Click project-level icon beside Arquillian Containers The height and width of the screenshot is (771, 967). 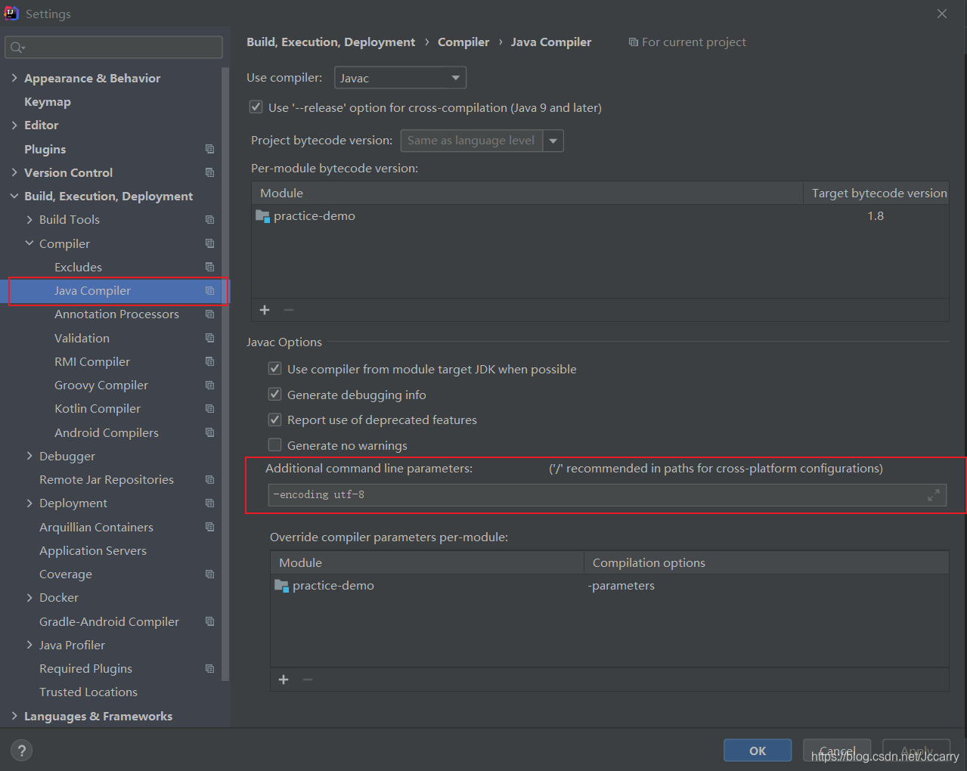(x=210, y=527)
